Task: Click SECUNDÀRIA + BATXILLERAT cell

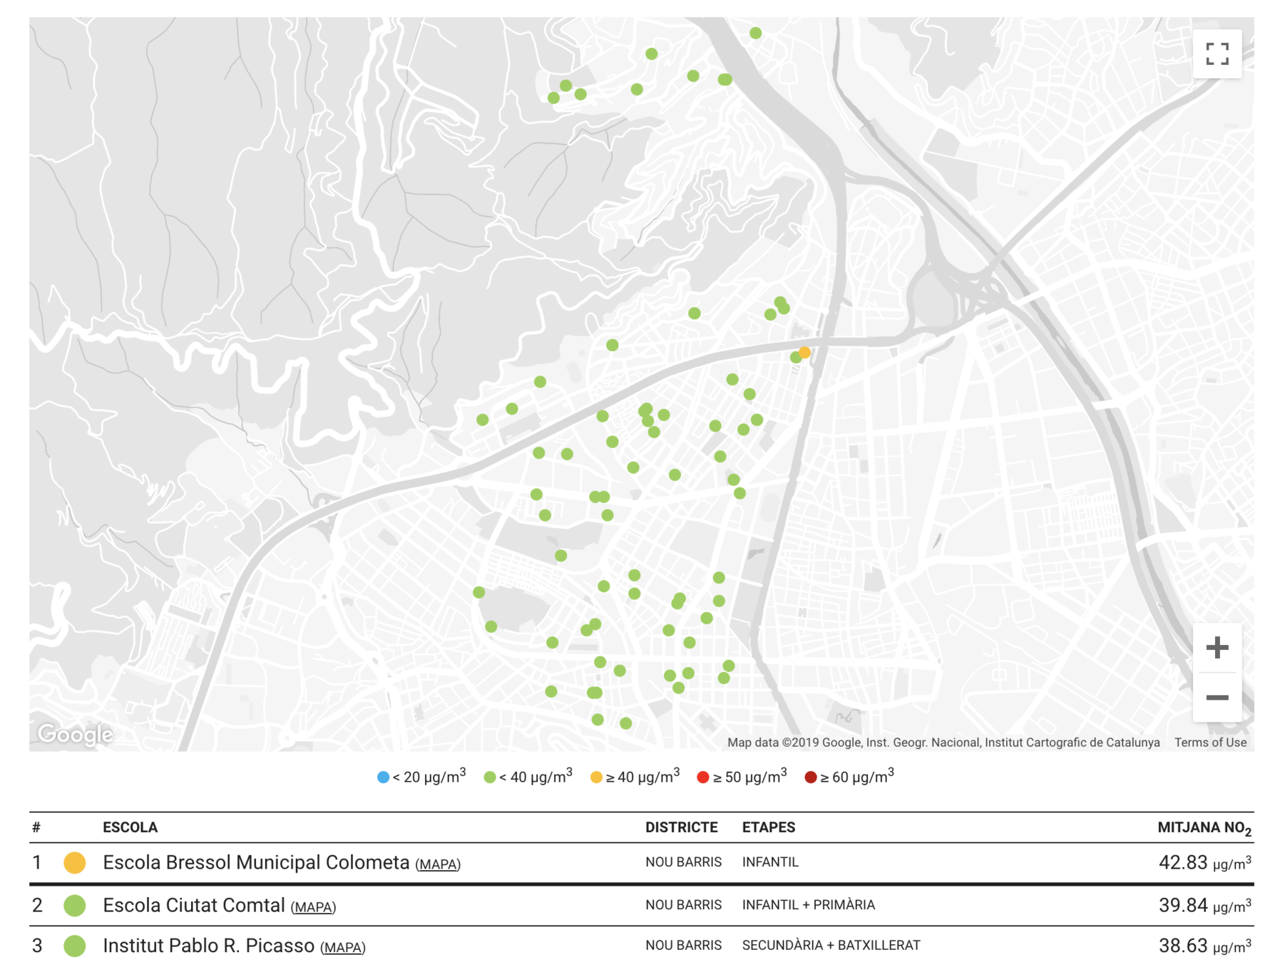Action: coord(831,946)
